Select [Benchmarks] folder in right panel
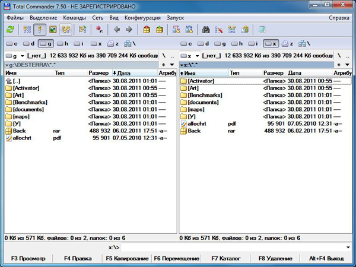The image size is (356, 267). point(265,95)
